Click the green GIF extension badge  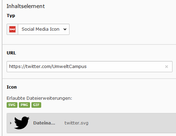click(x=36, y=105)
